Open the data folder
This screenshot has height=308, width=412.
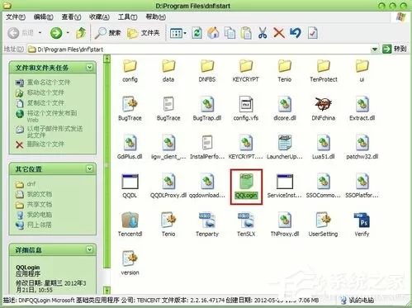pos(168,71)
